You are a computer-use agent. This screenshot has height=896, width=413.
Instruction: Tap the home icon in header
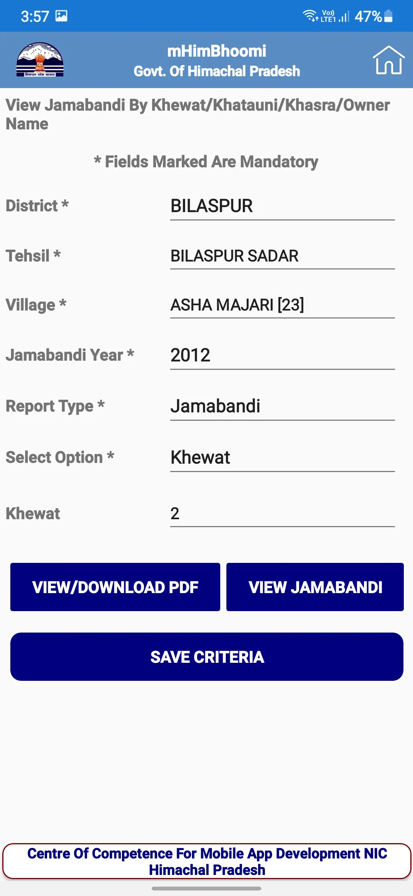coord(389,60)
